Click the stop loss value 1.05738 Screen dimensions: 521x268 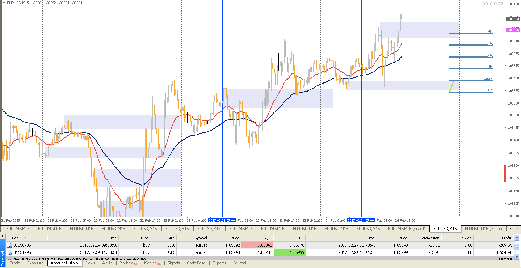point(265,252)
